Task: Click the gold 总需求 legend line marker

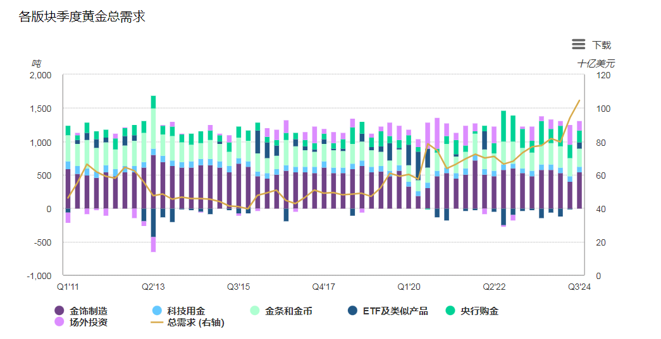Action: (x=158, y=322)
